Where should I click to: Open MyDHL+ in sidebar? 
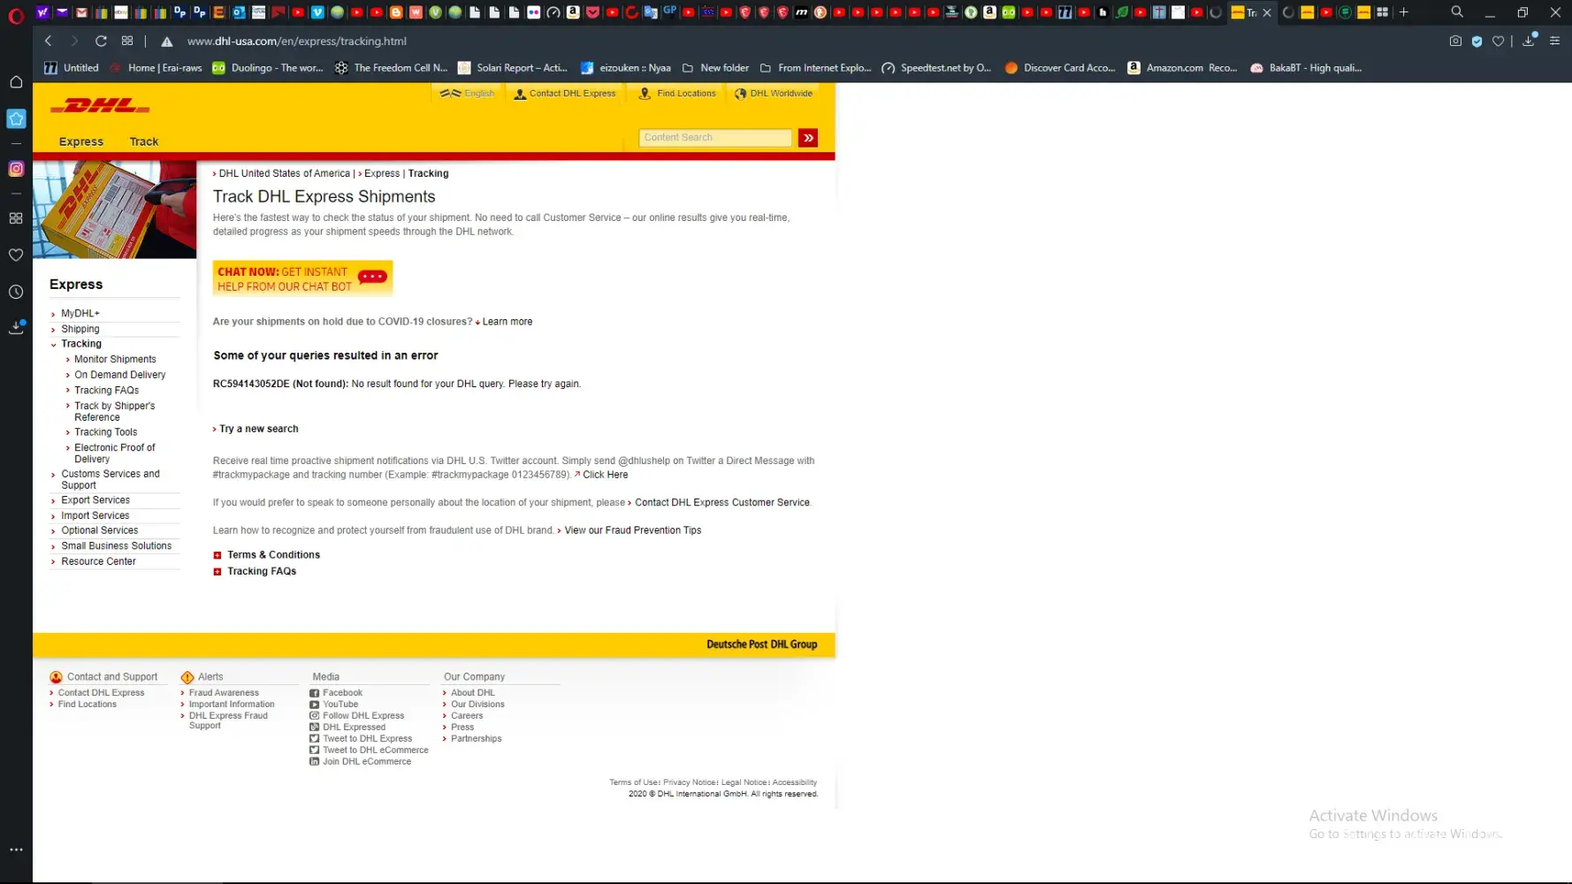80,314
